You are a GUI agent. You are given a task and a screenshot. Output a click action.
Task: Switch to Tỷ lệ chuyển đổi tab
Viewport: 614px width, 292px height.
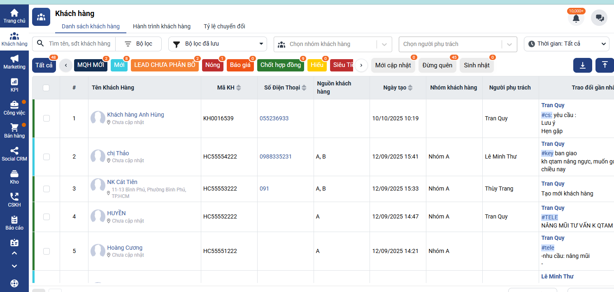(x=224, y=26)
